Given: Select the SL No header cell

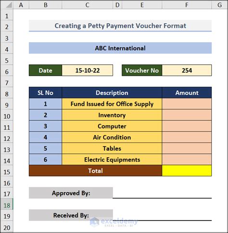Looking at the screenshot, I should click(45, 93).
